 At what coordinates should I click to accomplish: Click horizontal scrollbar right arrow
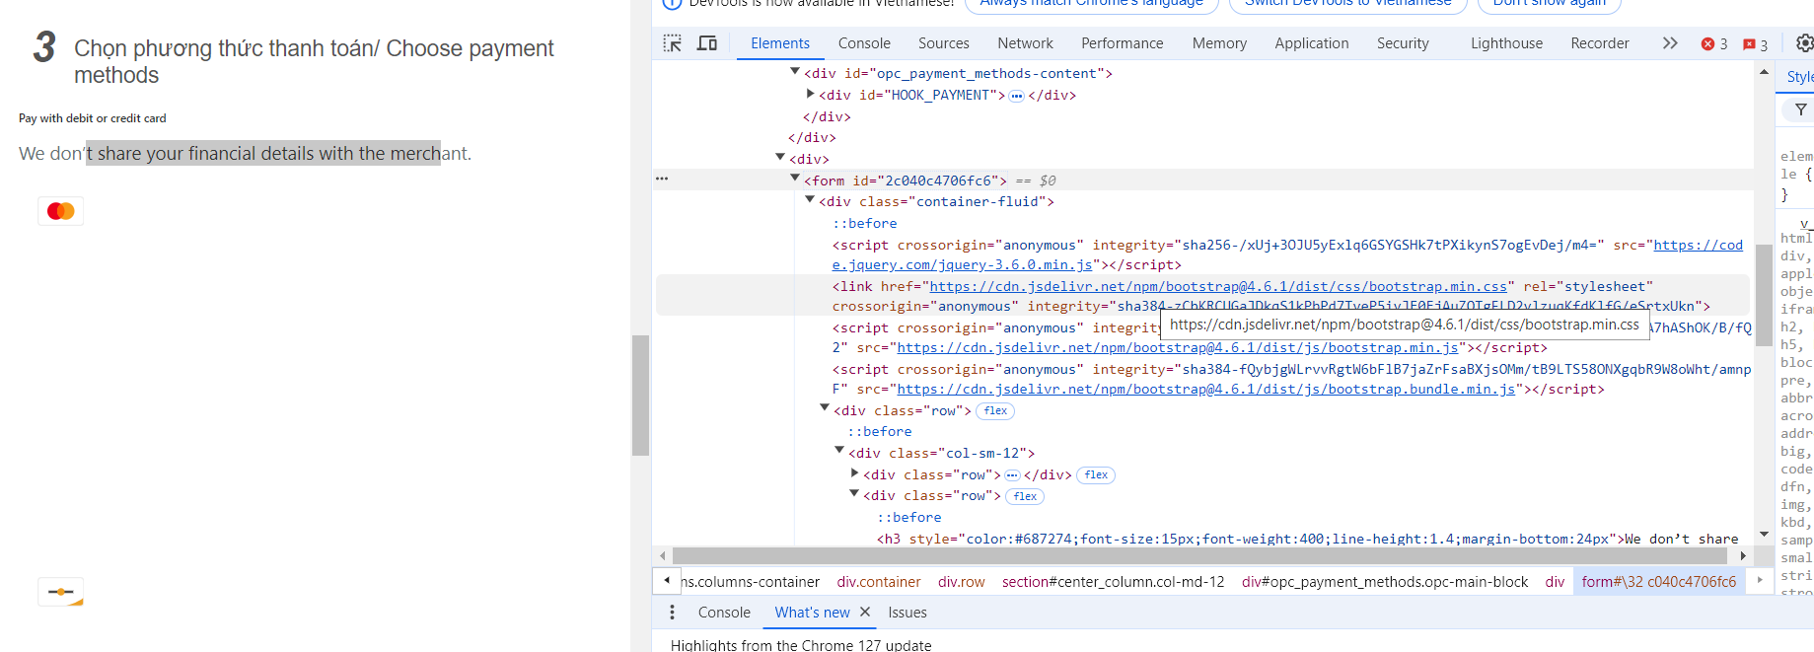coord(1744,556)
